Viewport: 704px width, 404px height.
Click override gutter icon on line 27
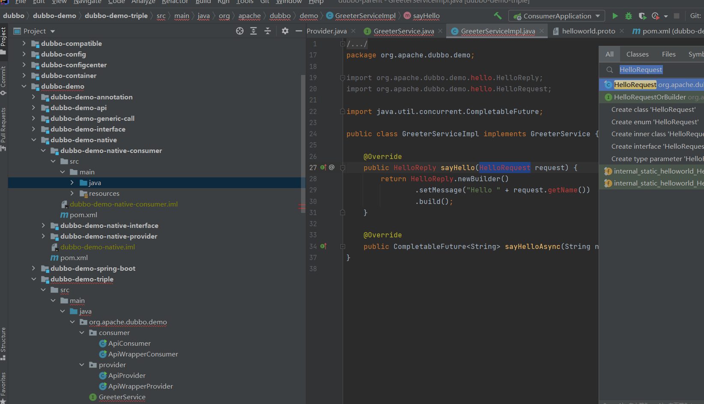tap(323, 168)
